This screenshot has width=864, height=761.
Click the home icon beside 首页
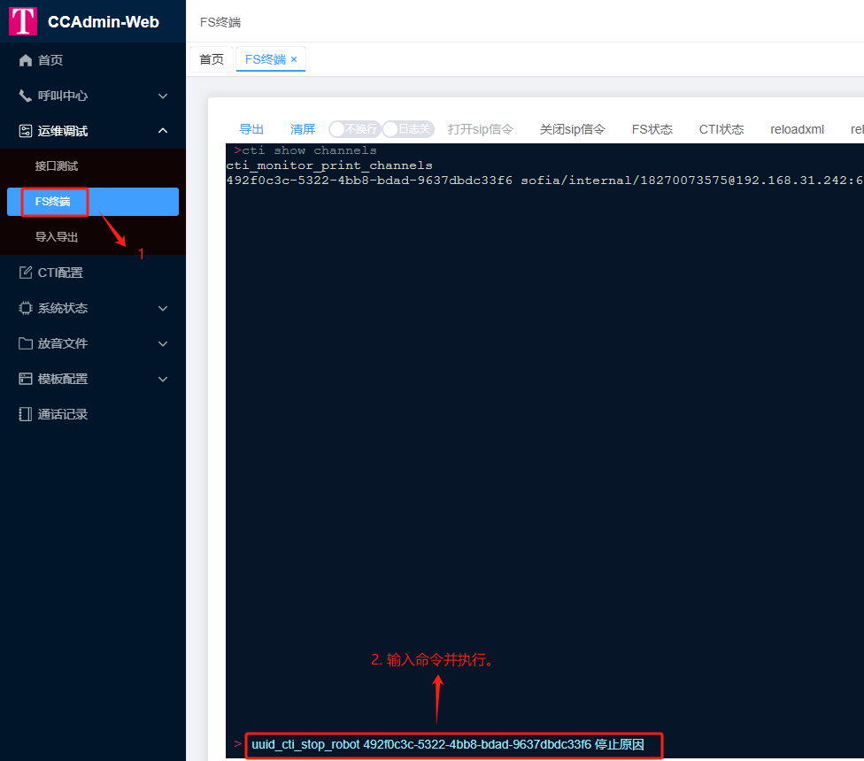(x=26, y=60)
